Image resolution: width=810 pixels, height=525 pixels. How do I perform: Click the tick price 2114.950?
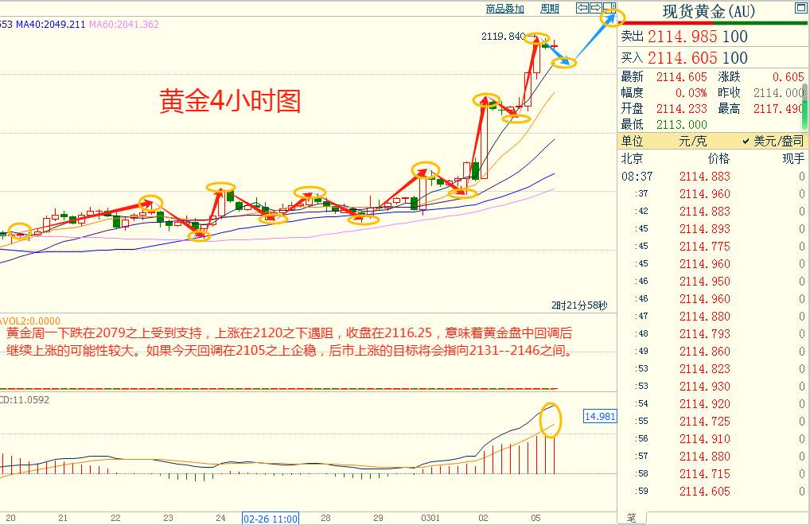[705, 282]
